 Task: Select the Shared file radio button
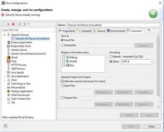click(62, 45)
